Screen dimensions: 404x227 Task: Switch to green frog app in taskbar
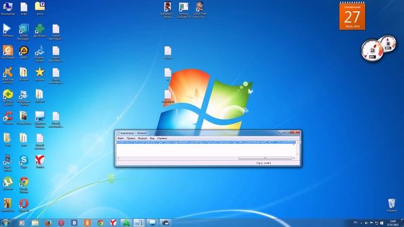126,223
